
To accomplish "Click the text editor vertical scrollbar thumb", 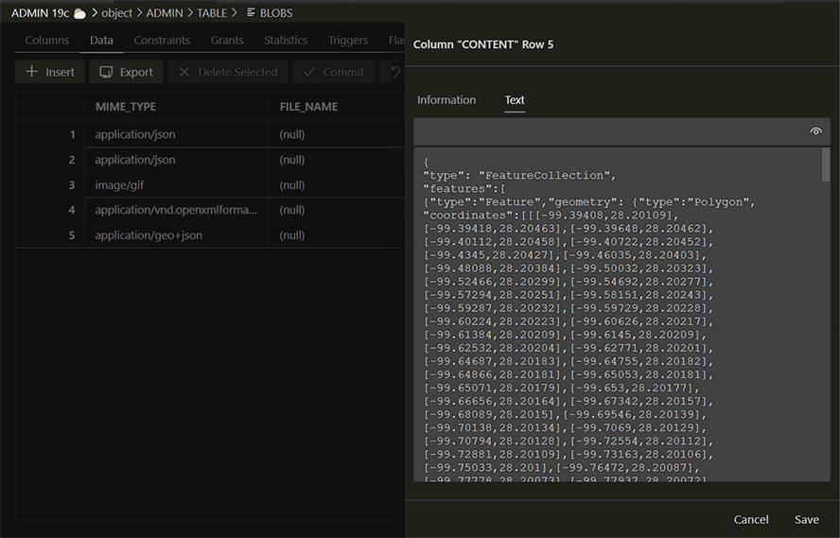I will click(826, 165).
